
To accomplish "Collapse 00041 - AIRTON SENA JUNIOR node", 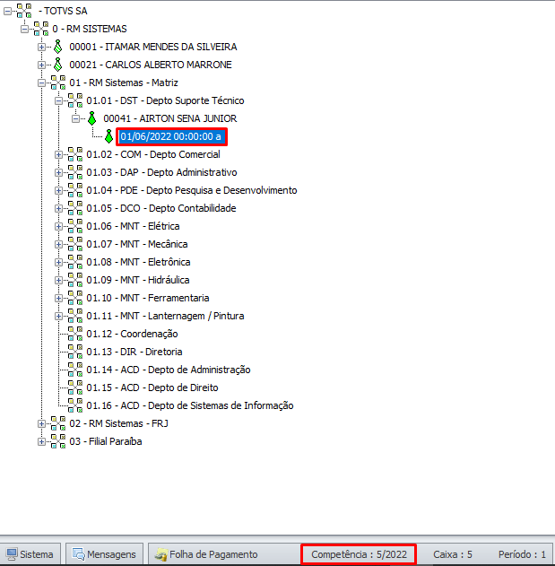I will (x=75, y=119).
